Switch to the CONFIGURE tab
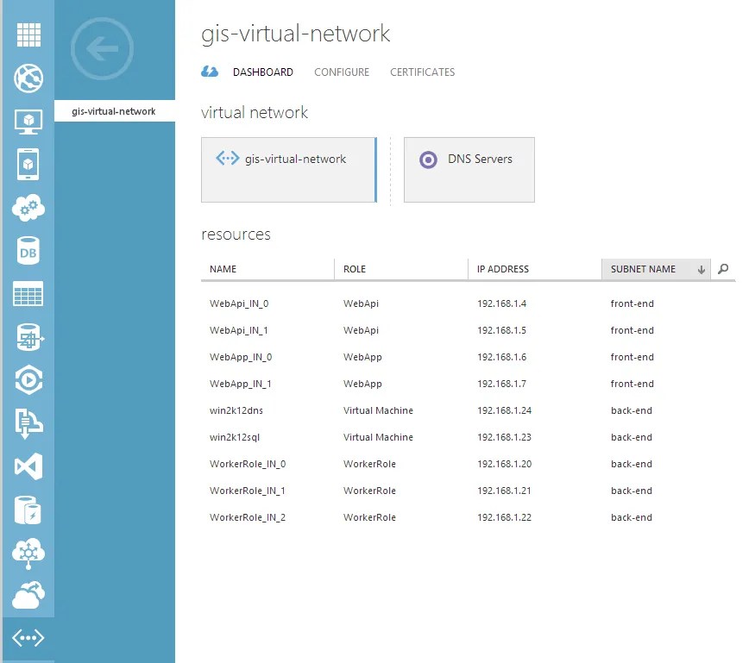This screenshot has height=663, width=755. coord(342,72)
